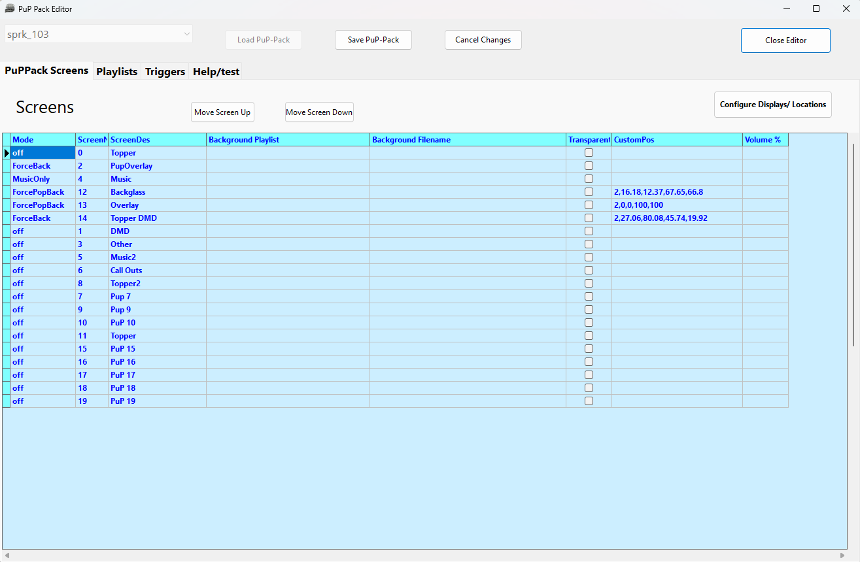Viewport: 860px width, 562px height.
Task: Switch to the Playlists tab
Action: (116, 72)
